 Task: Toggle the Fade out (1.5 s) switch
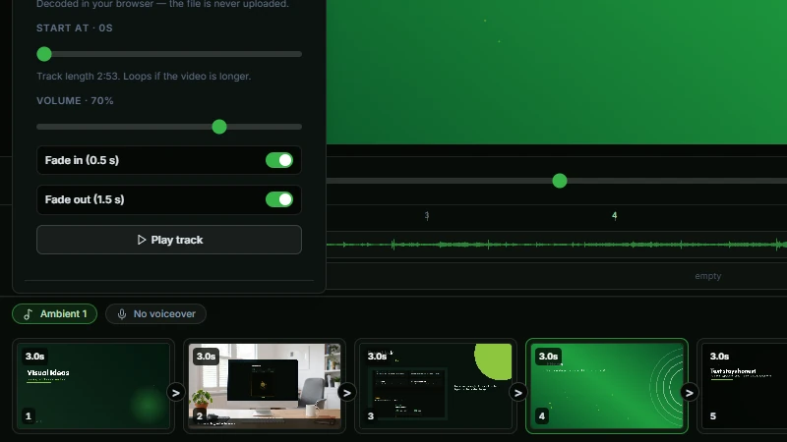coord(279,199)
